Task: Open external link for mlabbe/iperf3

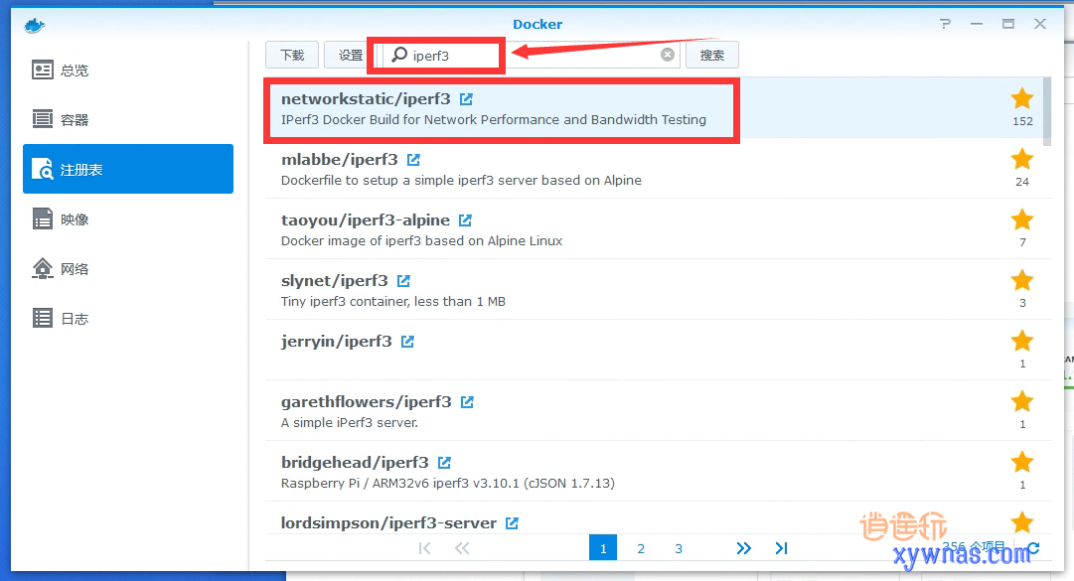Action: pos(413,160)
